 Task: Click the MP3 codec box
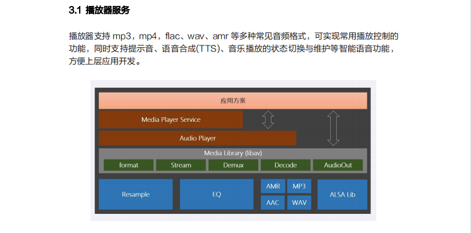[x=299, y=186]
